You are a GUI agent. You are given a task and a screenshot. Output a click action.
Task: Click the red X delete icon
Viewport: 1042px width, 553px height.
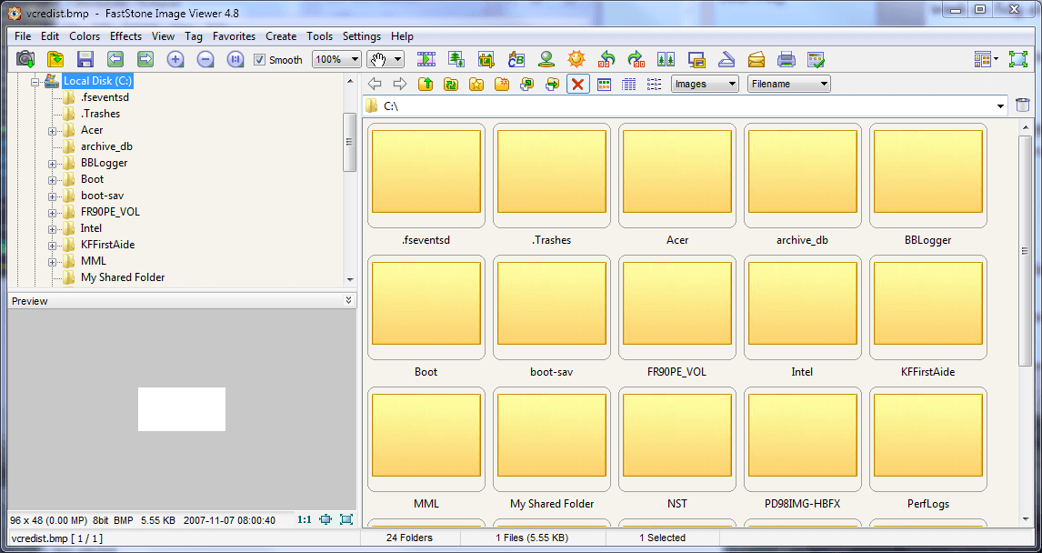[578, 84]
